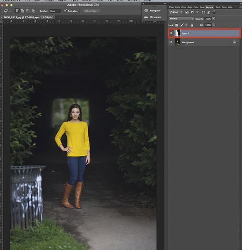Click the Background layer thumbnail

click(x=177, y=42)
